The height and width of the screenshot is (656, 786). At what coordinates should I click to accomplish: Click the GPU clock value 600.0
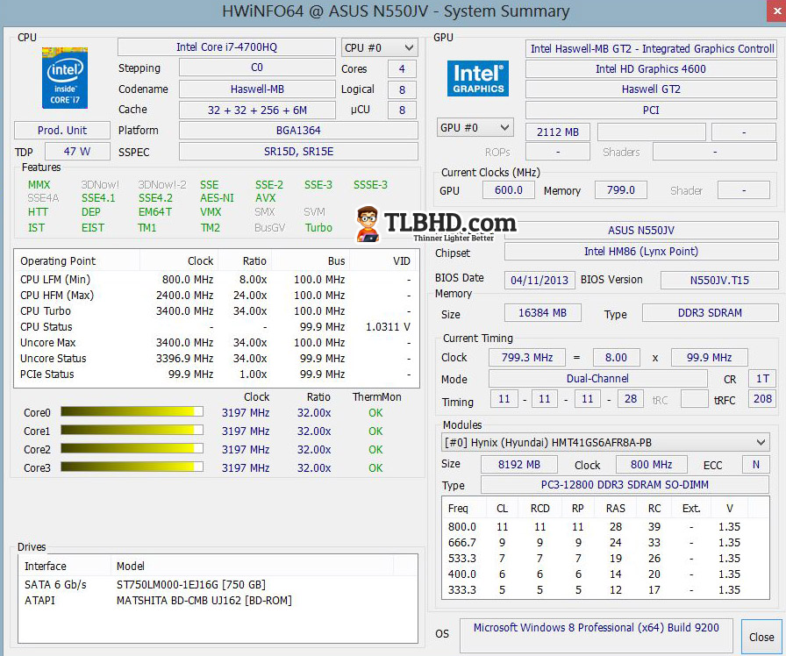(508, 190)
